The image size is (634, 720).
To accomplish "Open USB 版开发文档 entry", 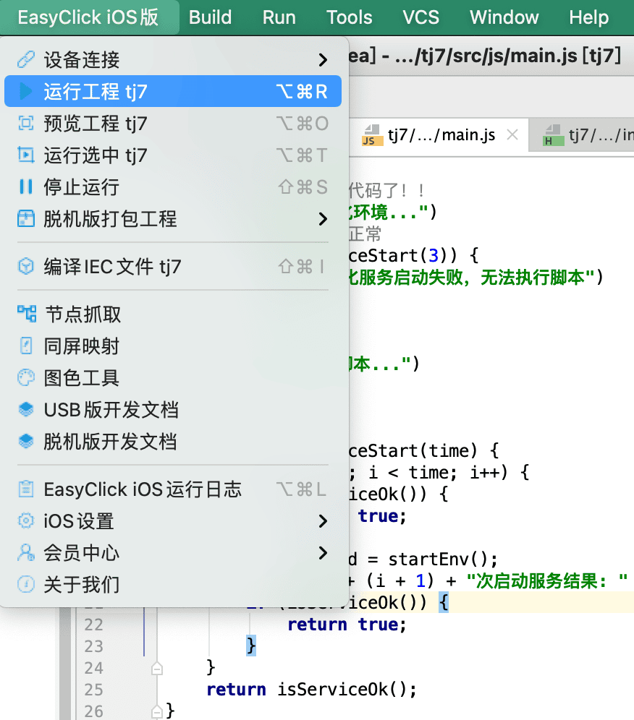I will coord(173,410).
